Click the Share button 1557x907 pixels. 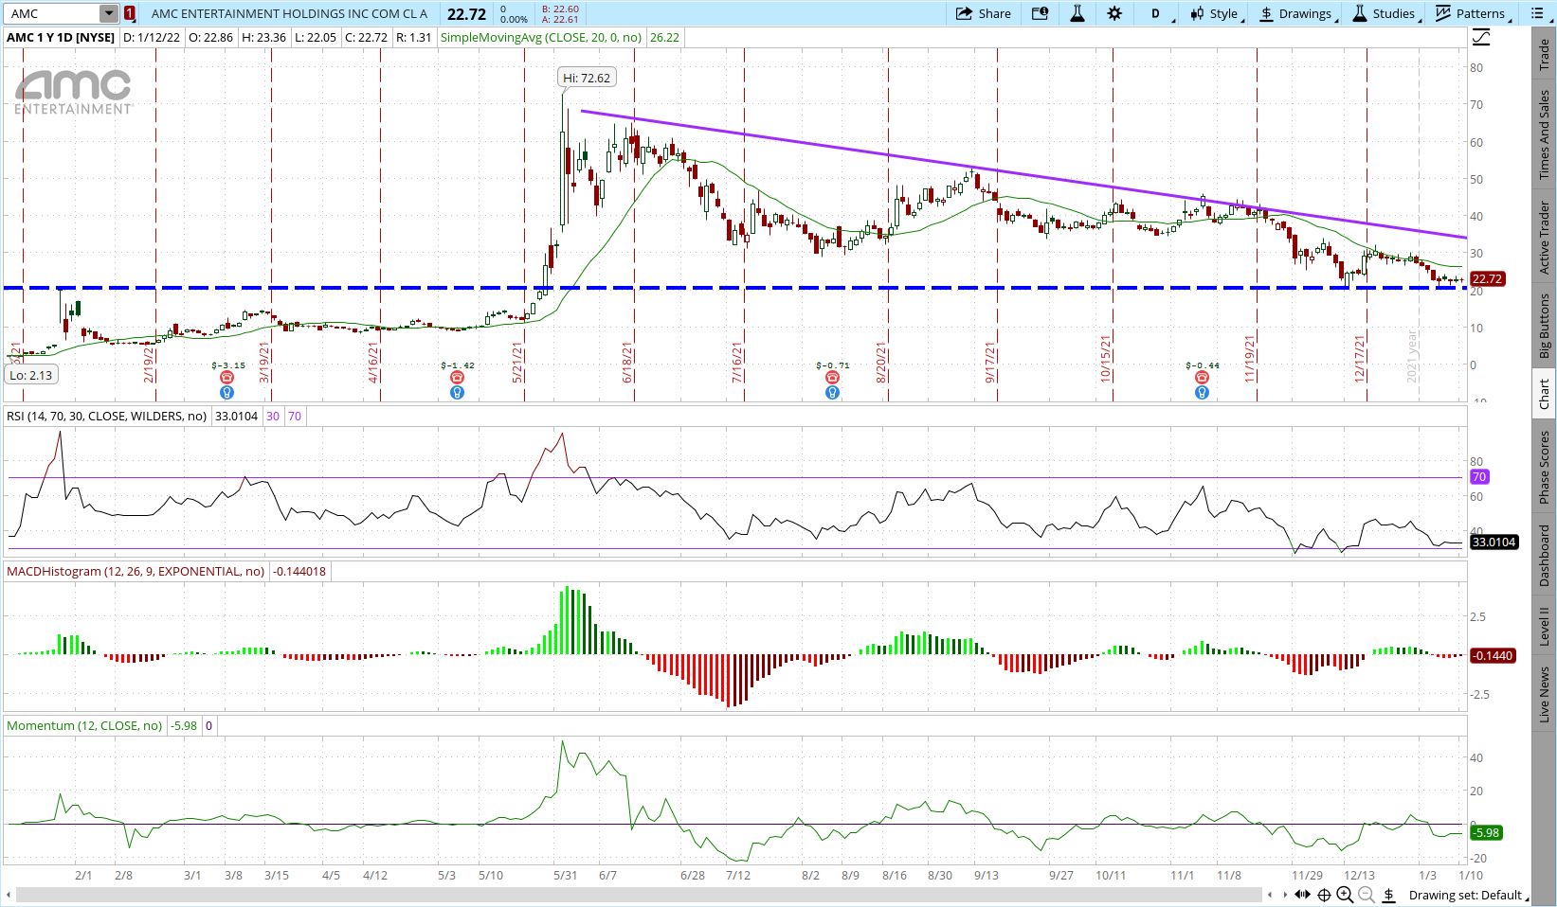pos(984,13)
